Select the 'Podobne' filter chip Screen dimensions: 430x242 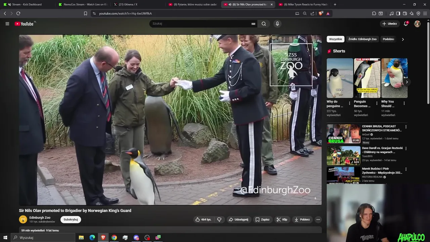point(388,39)
